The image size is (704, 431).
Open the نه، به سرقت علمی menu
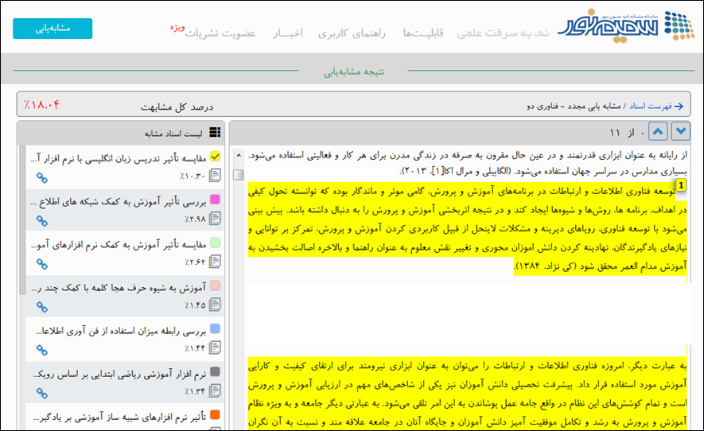[503, 33]
